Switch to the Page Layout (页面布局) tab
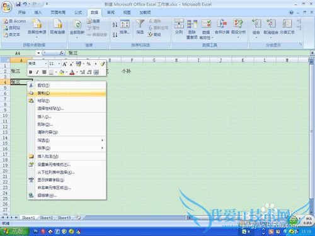 tap(58, 13)
